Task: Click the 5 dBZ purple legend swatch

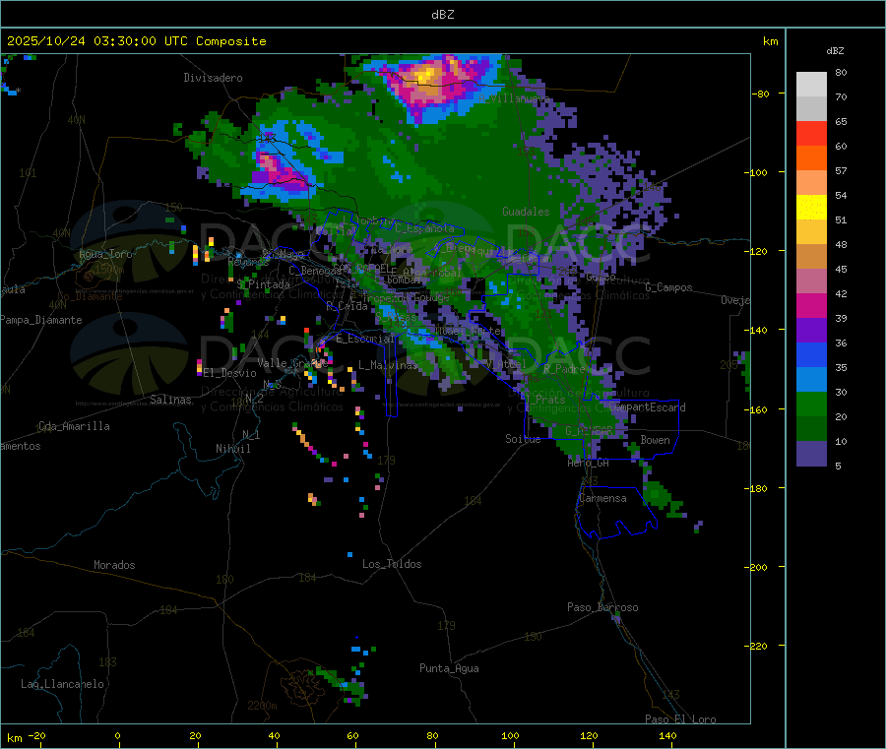Action: 811,454
